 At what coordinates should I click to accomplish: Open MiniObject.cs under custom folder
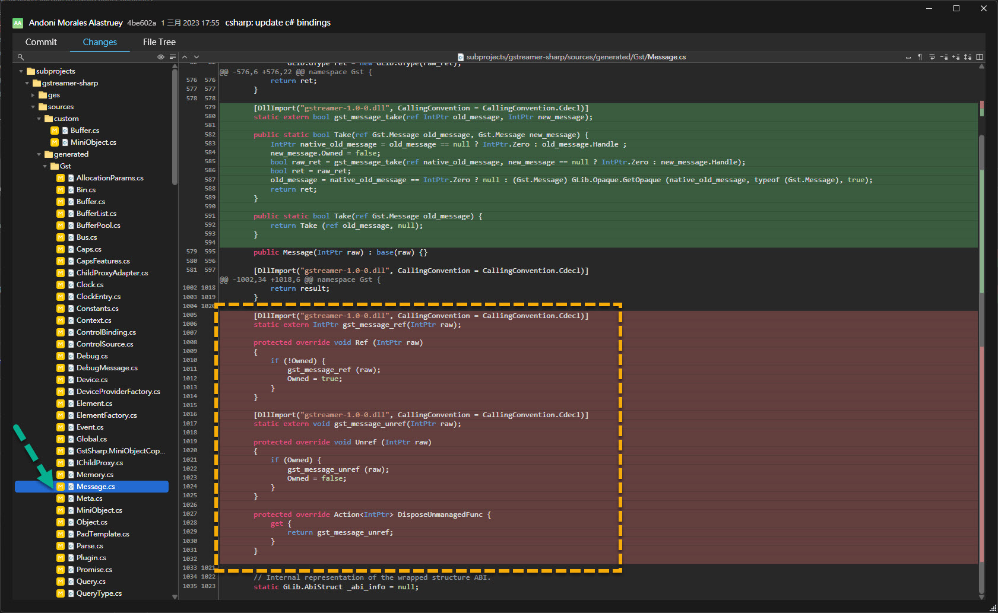[93, 142]
